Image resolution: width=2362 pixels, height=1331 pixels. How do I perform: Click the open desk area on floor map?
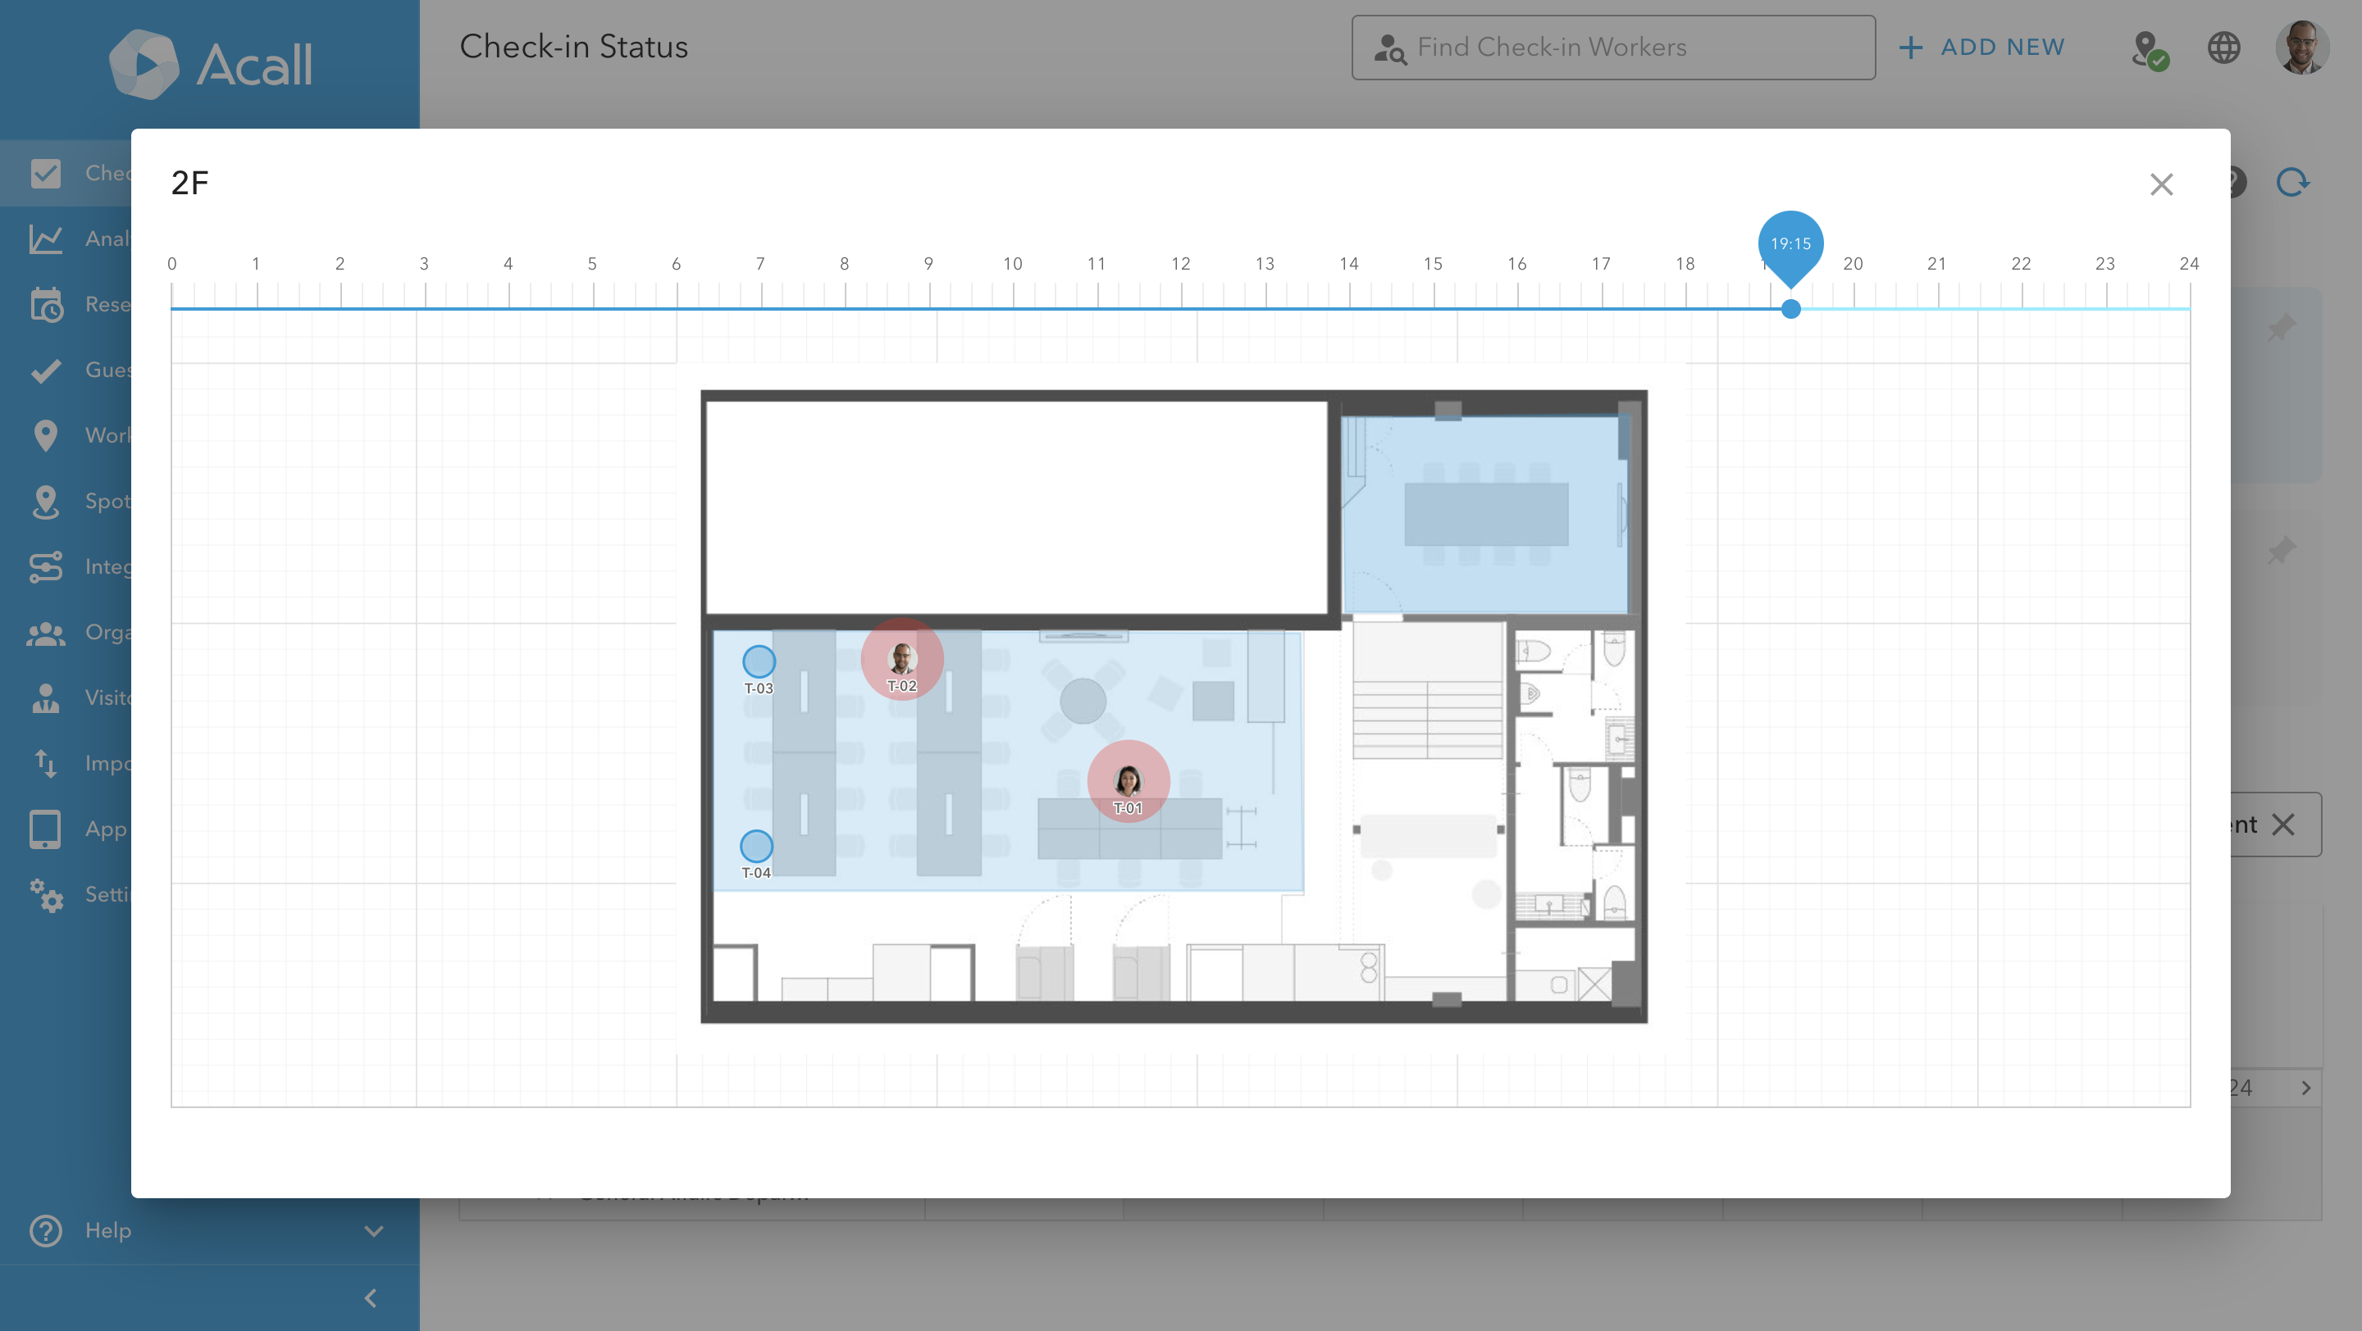pyautogui.click(x=1008, y=761)
